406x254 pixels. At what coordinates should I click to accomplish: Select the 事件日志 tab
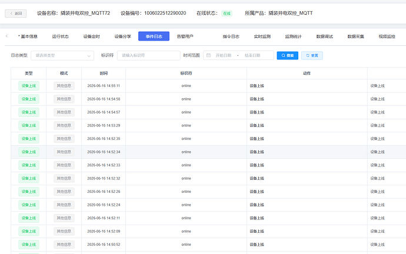tap(154, 36)
